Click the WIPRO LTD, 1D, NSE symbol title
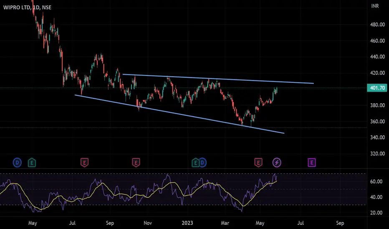Viewport: 389px width, 229px height. pos(27,7)
